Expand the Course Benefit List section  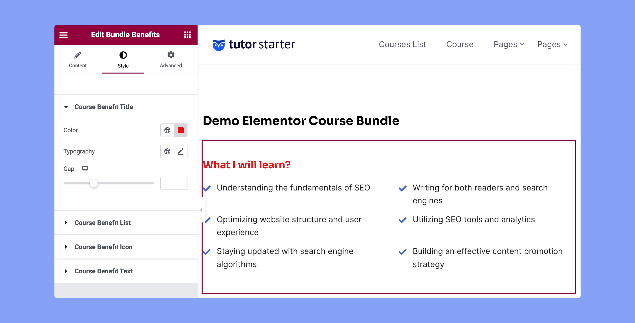pos(103,222)
